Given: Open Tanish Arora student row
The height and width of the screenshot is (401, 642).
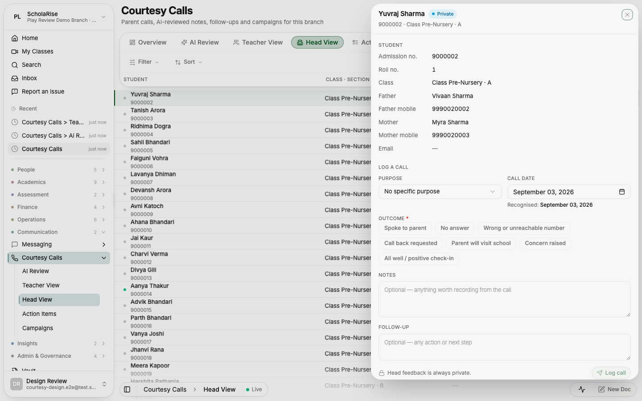Looking at the screenshot, I should (x=243, y=114).
